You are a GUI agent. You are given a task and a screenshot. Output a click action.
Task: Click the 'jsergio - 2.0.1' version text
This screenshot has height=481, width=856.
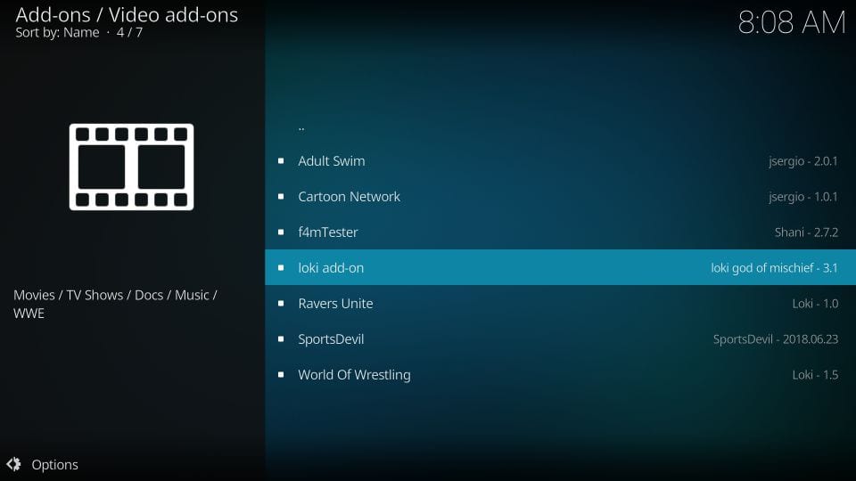click(x=803, y=161)
